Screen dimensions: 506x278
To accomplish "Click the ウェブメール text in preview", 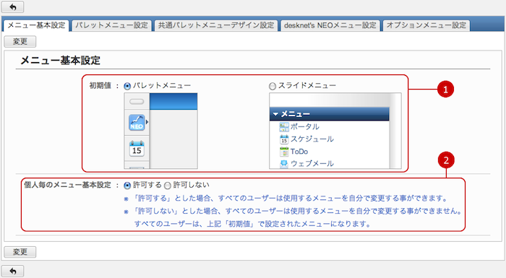I will [312, 163].
